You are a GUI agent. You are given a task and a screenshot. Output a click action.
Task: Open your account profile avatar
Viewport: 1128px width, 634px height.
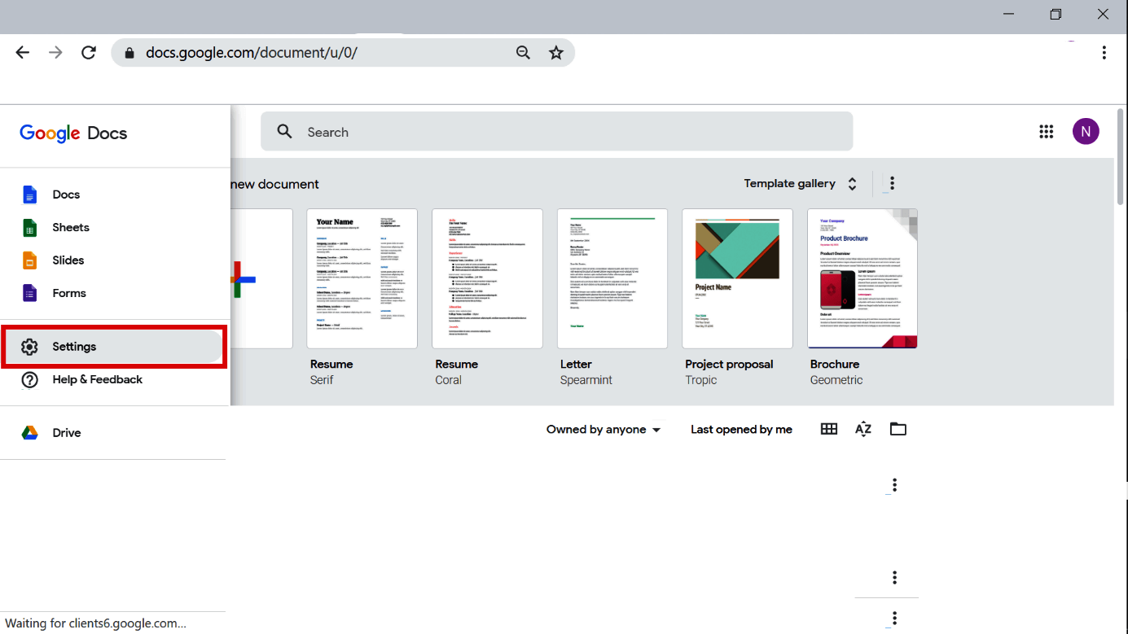pyautogui.click(x=1086, y=131)
